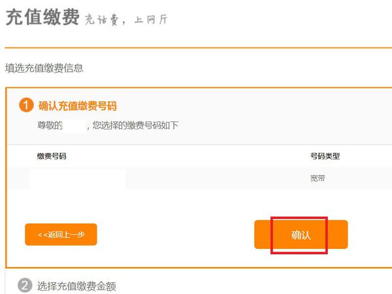Click the 充值缴费 page title

(42, 17)
